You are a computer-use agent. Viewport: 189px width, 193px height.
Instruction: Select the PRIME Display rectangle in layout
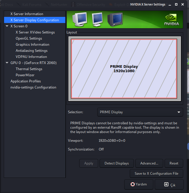point(124,69)
